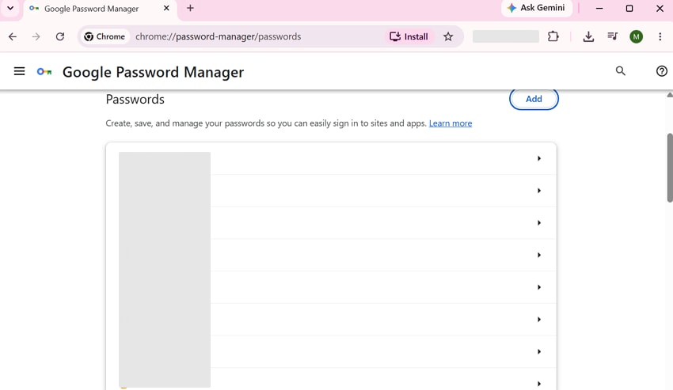Minimize the Chrome window
673x390 pixels.
pyautogui.click(x=599, y=8)
